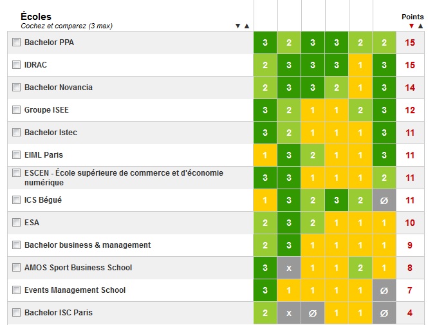
Task: Open the ESCEN école supérieure link
Action: point(124,178)
